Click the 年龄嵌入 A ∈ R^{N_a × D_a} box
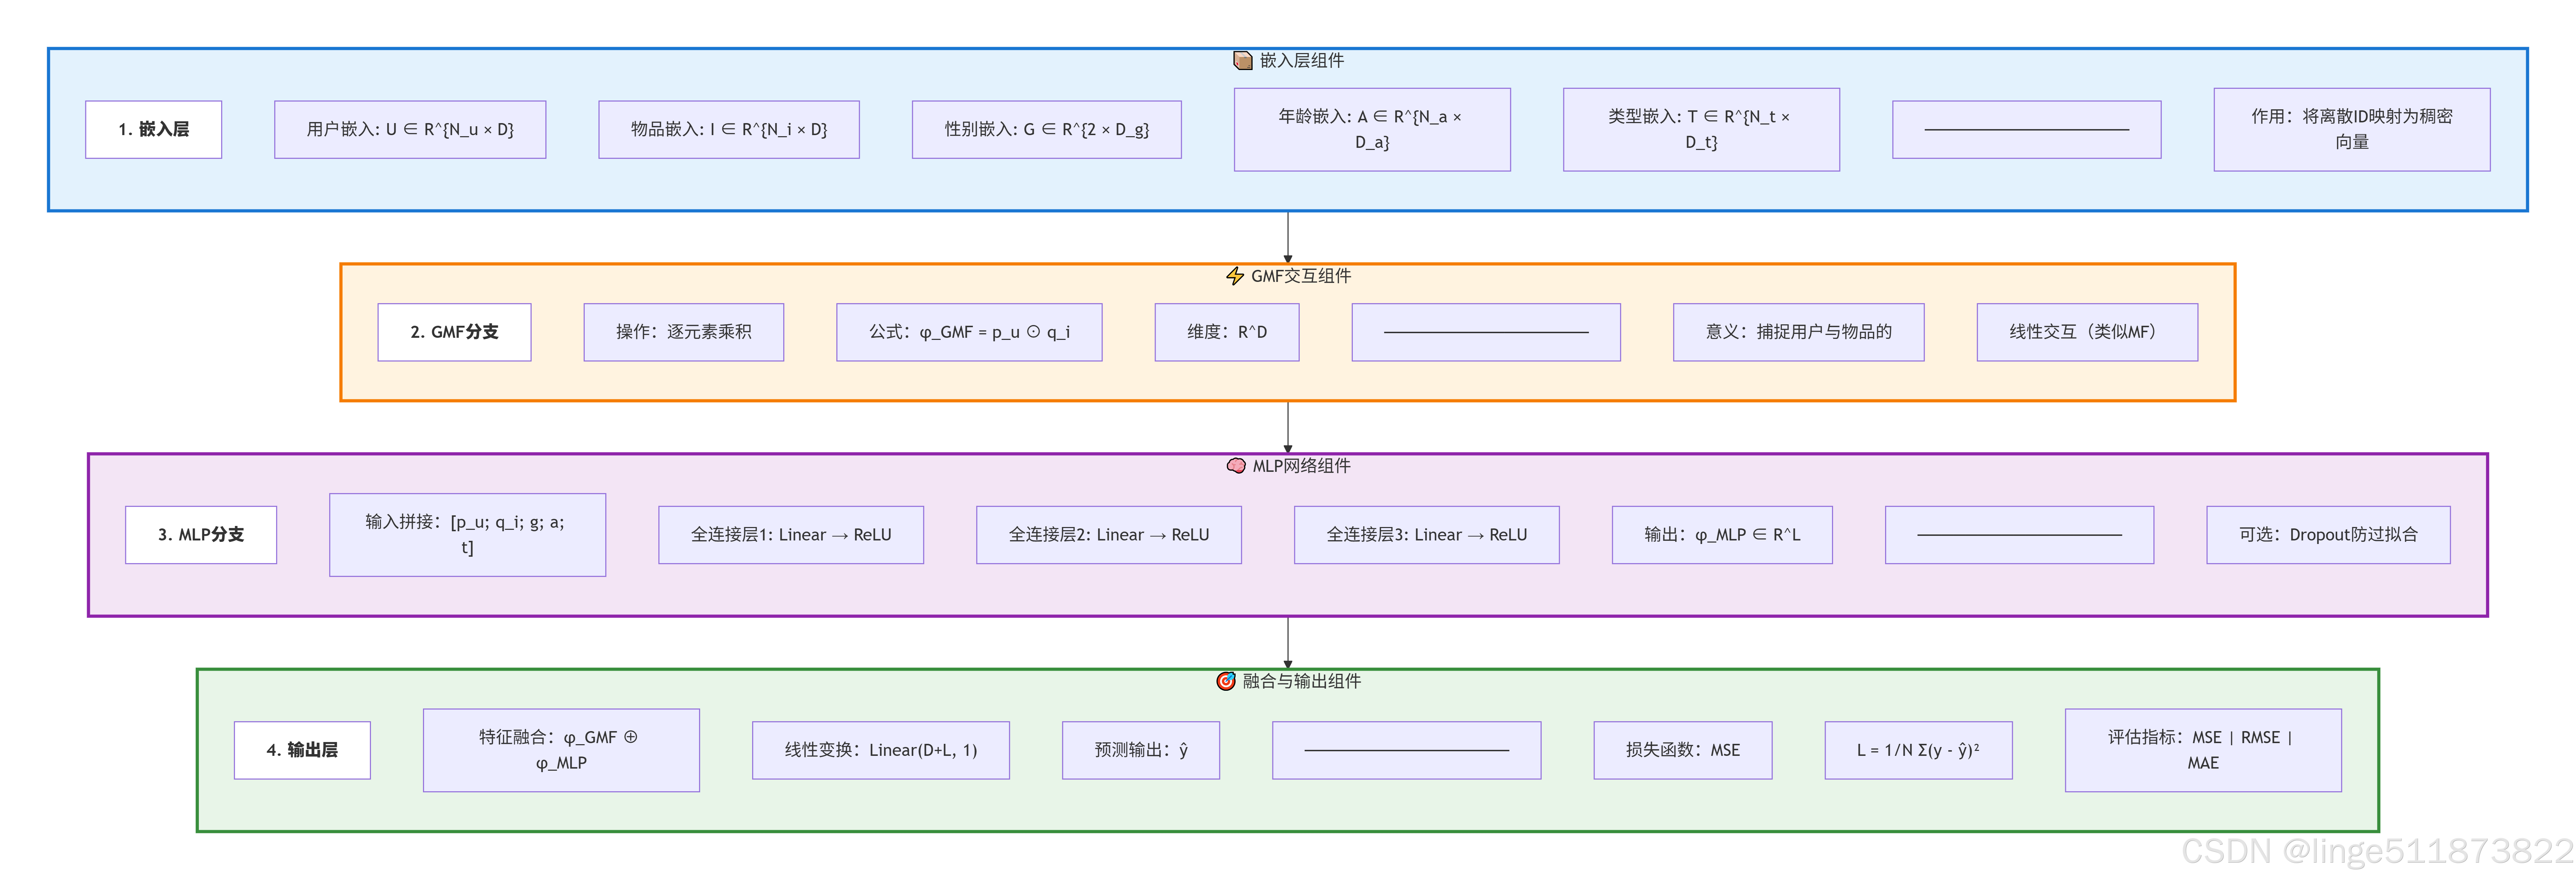This screenshot has height=880, width=2576. [x=1372, y=130]
